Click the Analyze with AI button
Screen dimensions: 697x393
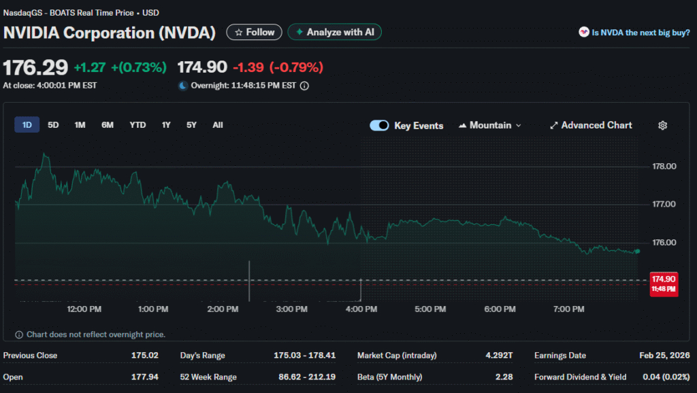335,32
